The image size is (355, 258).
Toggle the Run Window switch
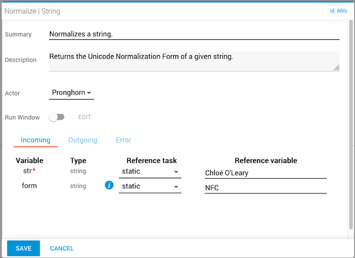click(x=57, y=117)
